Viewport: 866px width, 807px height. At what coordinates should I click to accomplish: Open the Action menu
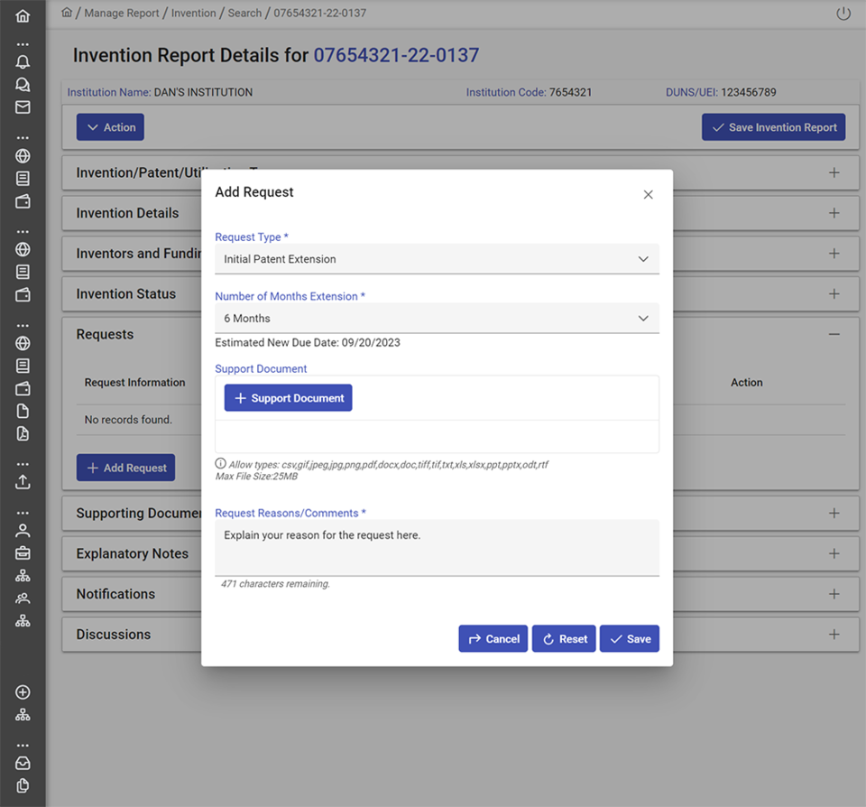(x=110, y=126)
